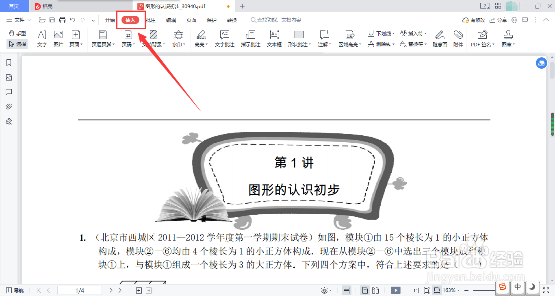Open the comments panel in left sidebar

[x=9, y=92]
